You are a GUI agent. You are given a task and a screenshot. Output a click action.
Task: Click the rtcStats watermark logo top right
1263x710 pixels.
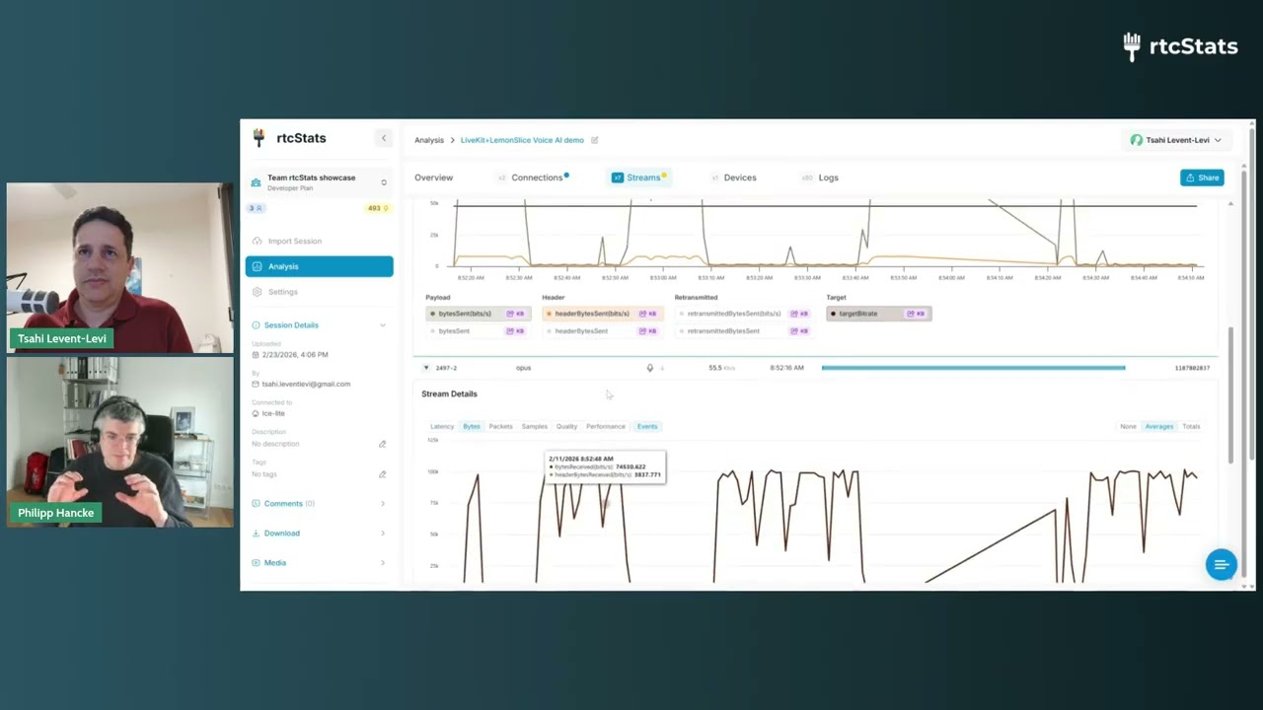1180,46
